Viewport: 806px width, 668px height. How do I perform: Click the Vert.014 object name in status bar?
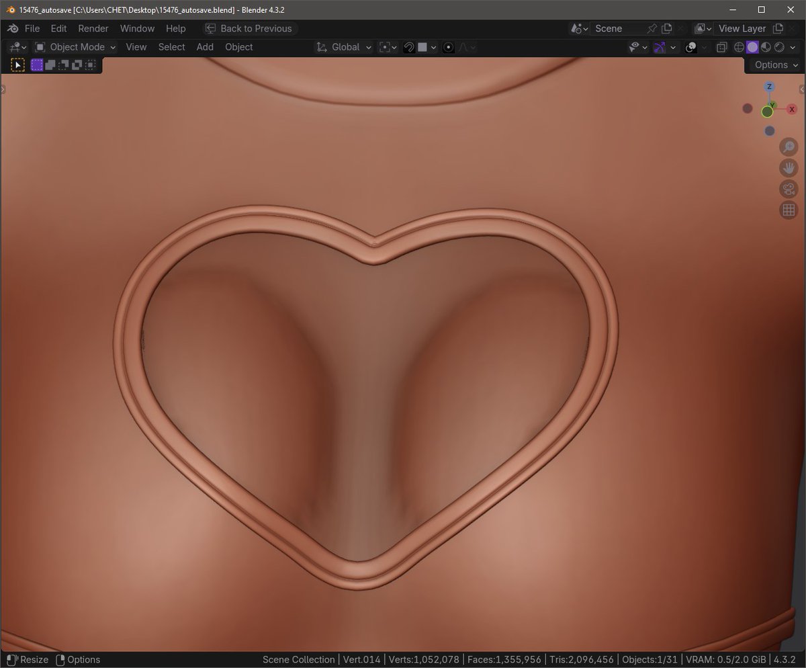tap(361, 659)
